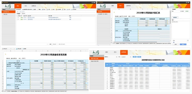Click the pencil edit icon in the top-left toolbar
Screen dimensions: 192x94
tap(38, 10)
